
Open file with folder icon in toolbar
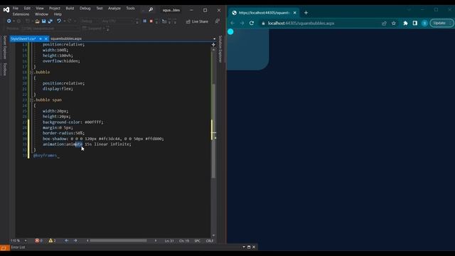click(37, 21)
